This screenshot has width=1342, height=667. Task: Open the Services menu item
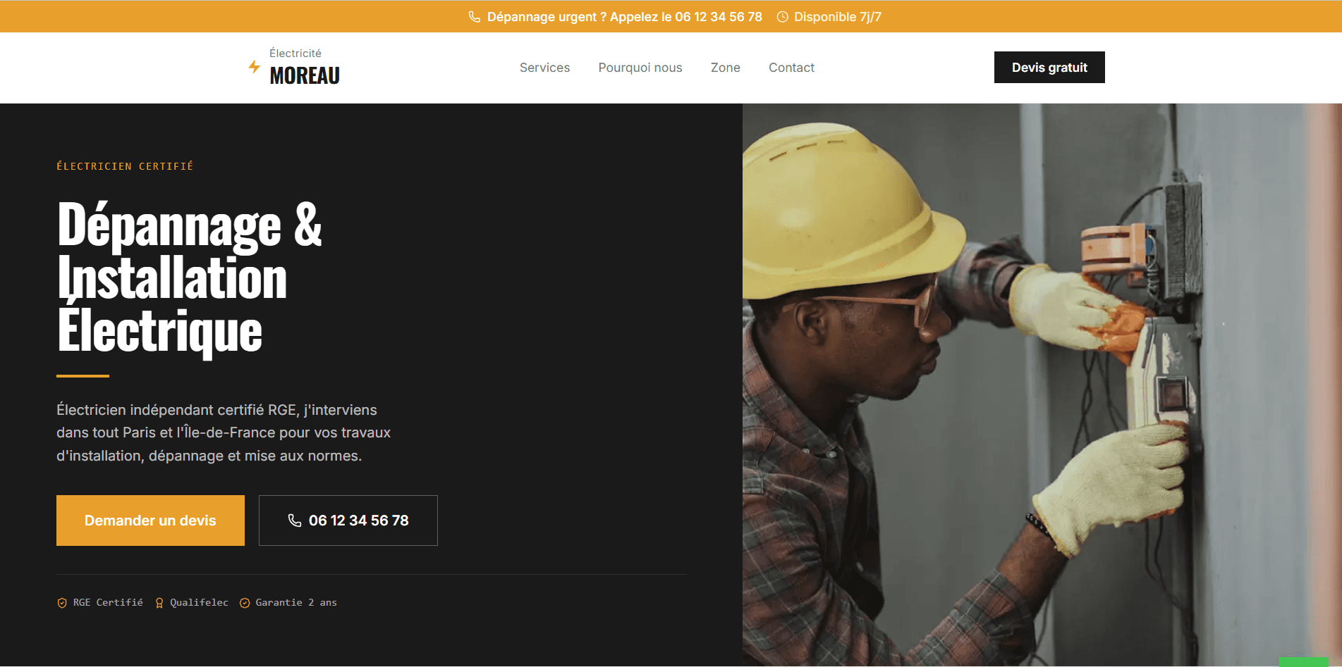point(544,68)
